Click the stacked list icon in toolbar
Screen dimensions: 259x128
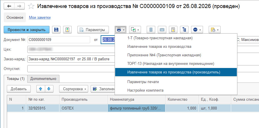151,30
